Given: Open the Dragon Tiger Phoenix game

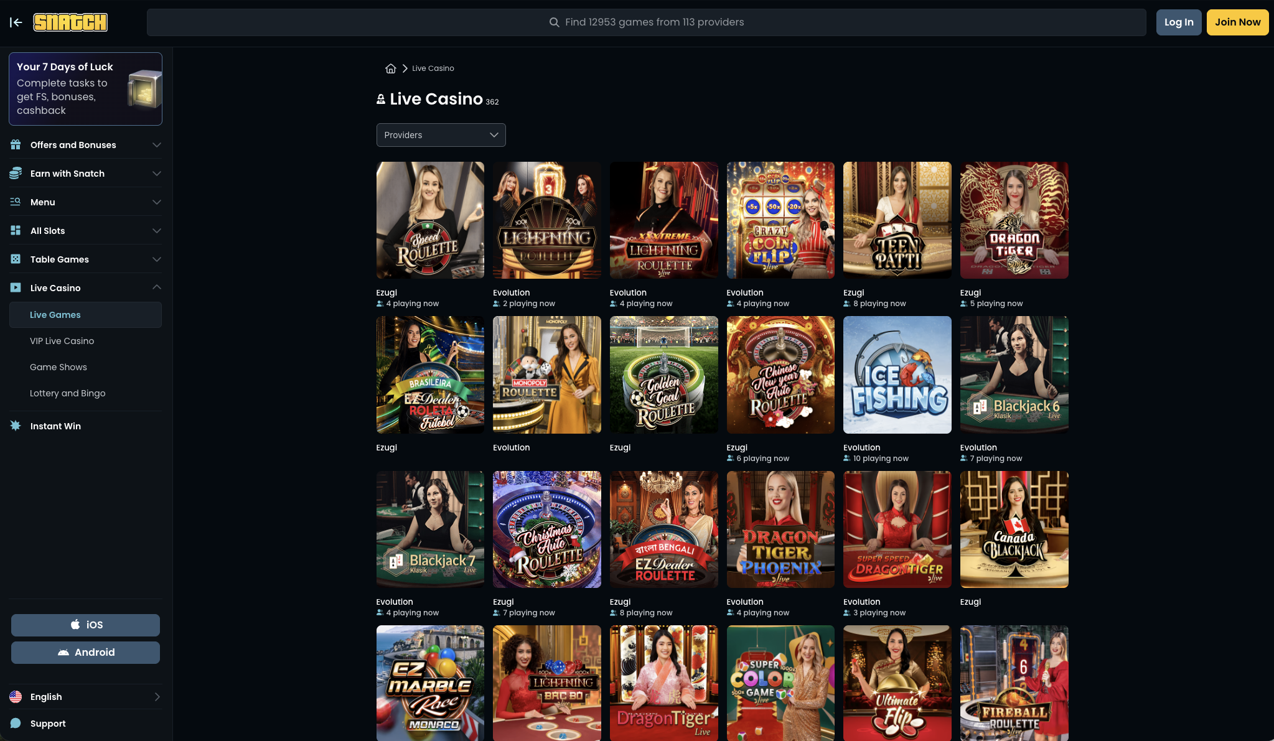Looking at the screenshot, I should (780, 529).
